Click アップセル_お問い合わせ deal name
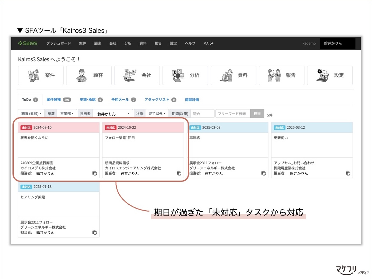 [294, 163]
